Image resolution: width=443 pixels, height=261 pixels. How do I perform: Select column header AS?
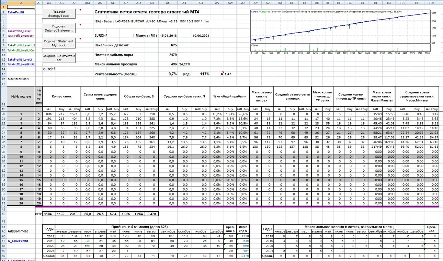168,3
